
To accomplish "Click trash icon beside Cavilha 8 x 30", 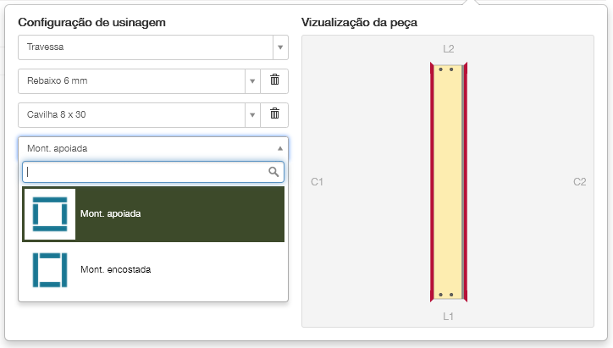I will click(274, 114).
